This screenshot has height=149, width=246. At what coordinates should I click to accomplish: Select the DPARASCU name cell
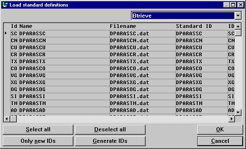pos(64,48)
